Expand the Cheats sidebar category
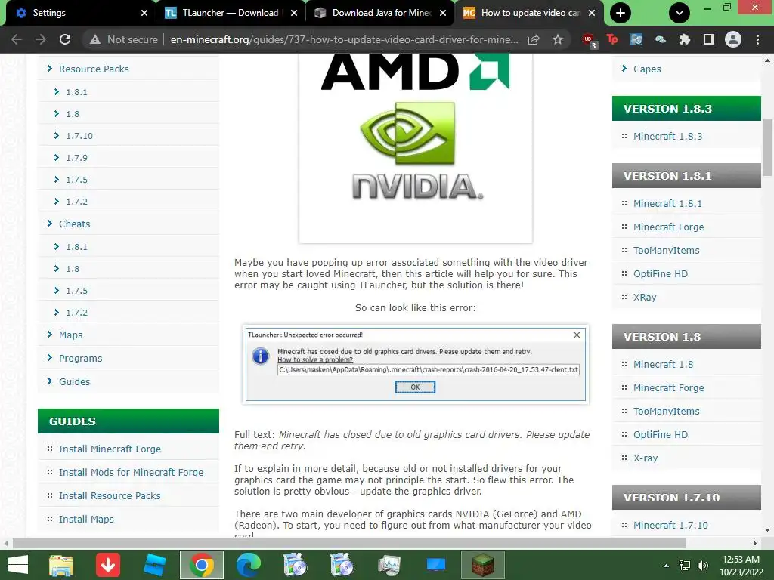The height and width of the screenshot is (580, 774). (x=75, y=224)
